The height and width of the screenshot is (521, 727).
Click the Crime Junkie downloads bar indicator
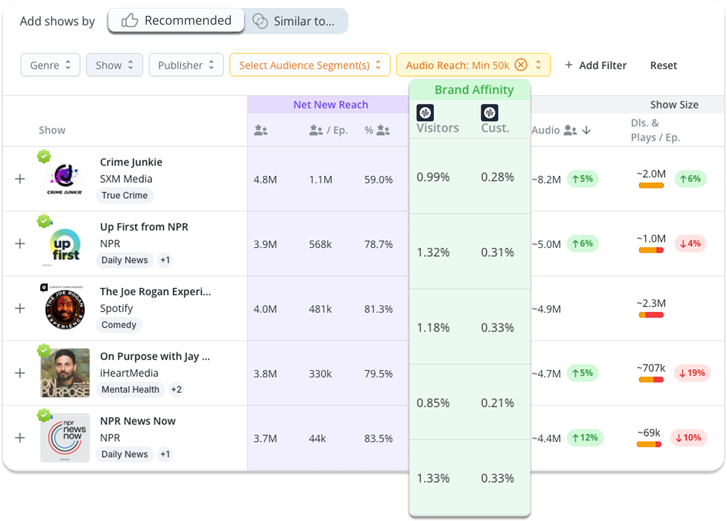(651, 186)
